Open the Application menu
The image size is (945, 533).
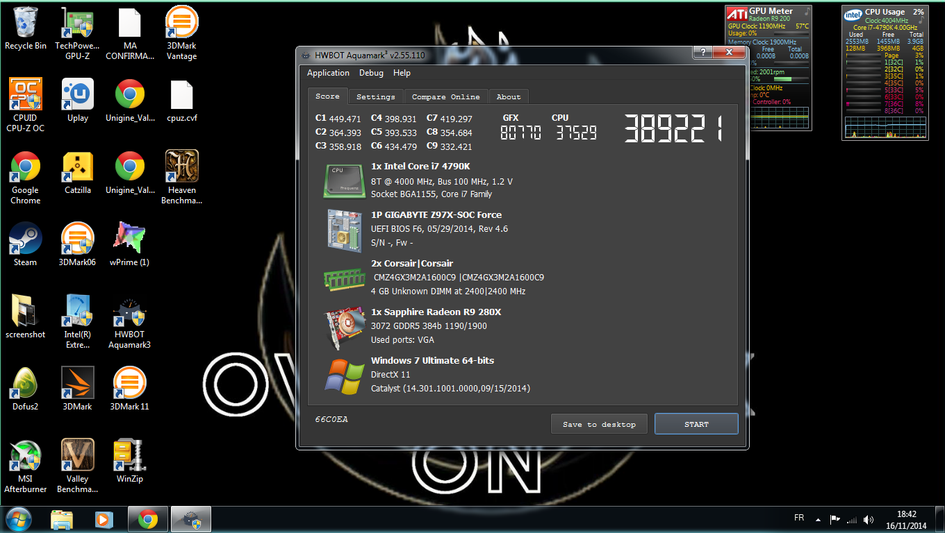(x=328, y=73)
